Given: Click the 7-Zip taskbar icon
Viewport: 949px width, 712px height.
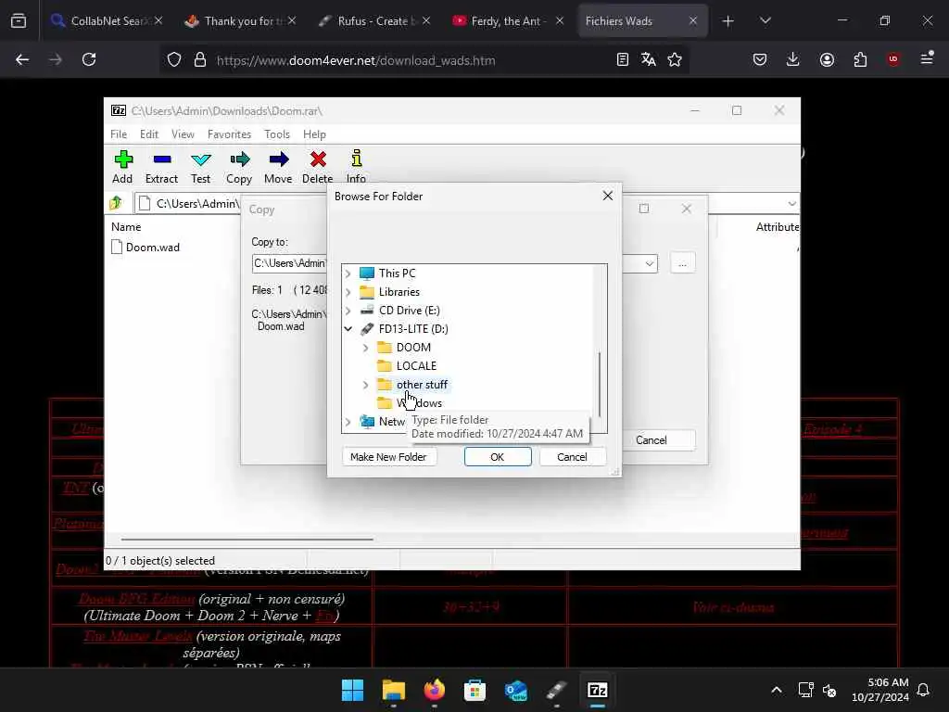Looking at the screenshot, I should [x=598, y=690].
